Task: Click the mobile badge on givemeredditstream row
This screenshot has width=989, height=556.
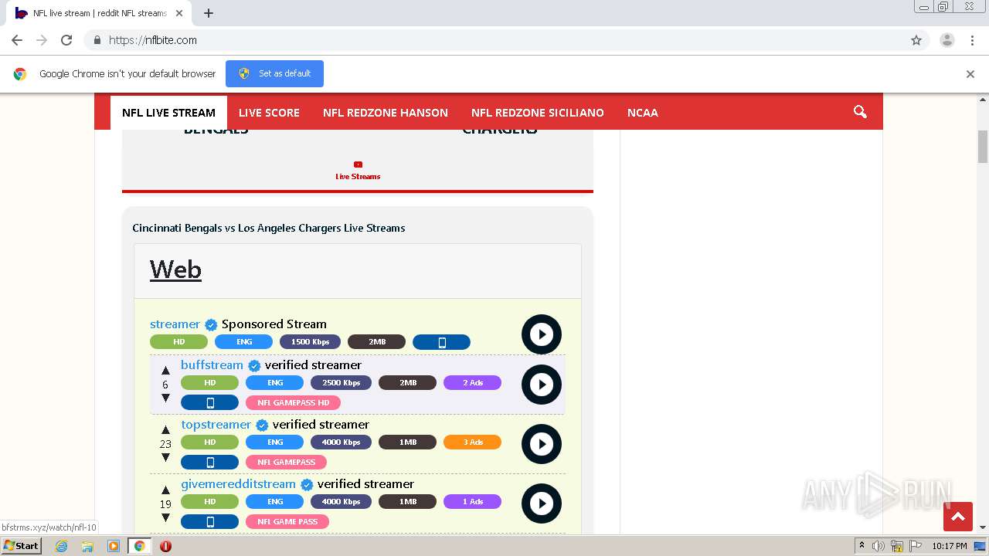Action: [209, 521]
